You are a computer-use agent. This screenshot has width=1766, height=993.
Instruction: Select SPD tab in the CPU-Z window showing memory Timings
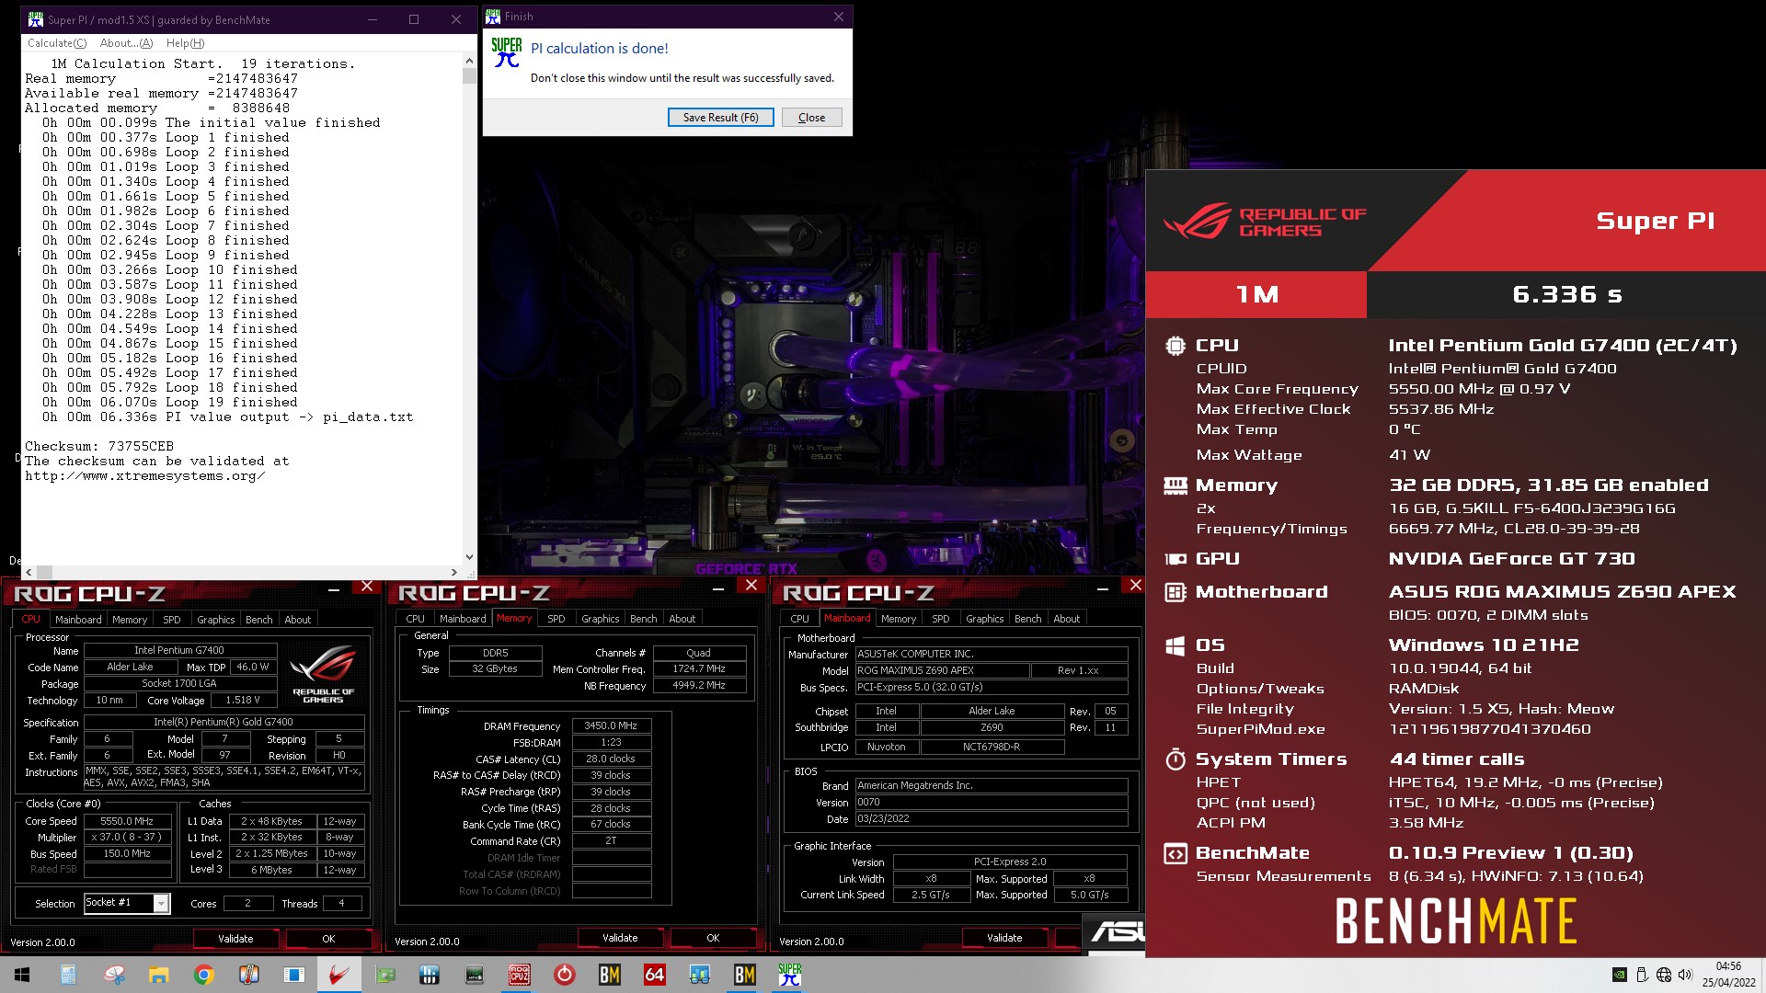pos(556,619)
